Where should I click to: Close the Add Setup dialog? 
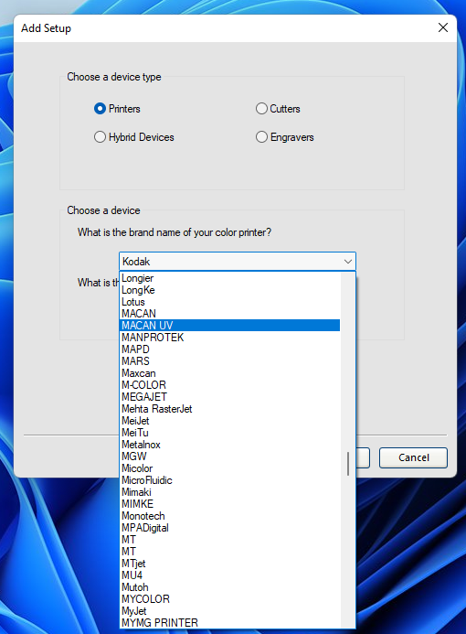(443, 27)
